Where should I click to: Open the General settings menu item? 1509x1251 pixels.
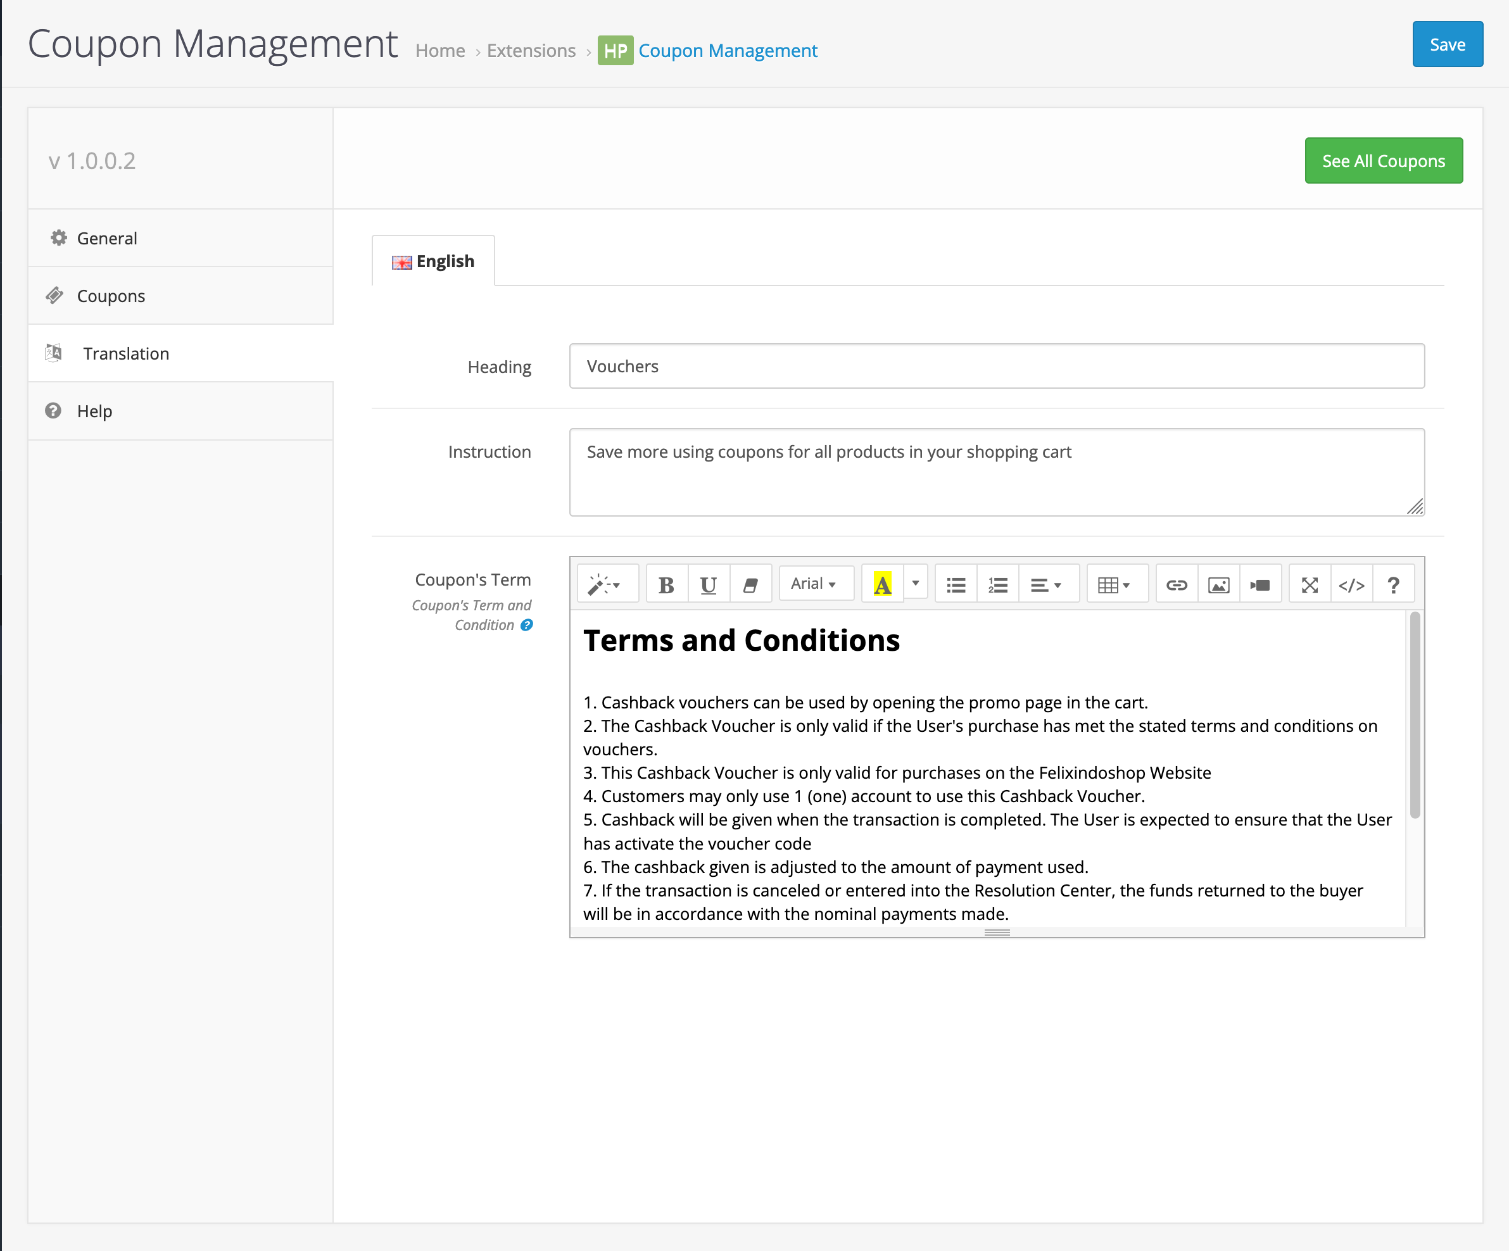pos(180,238)
